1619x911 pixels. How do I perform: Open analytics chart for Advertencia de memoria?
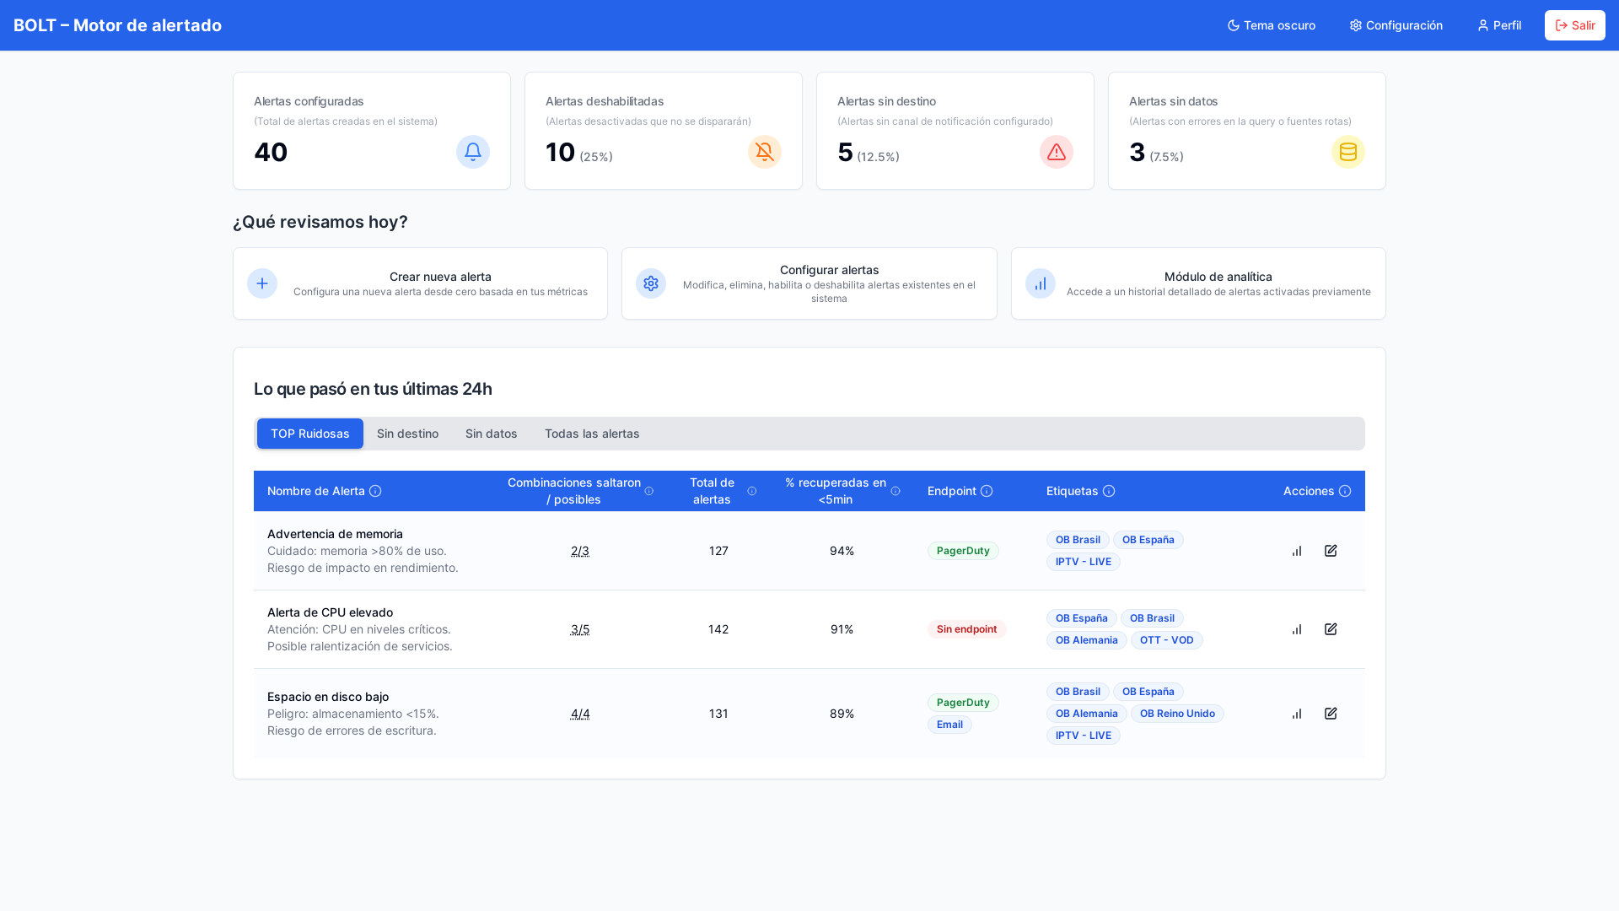click(1297, 551)
